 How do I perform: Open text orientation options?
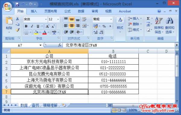[79, 32]
